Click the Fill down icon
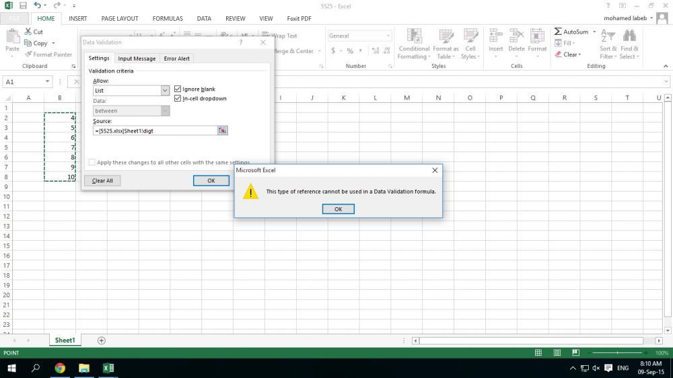The image size is (673, 378). point(558,43)
